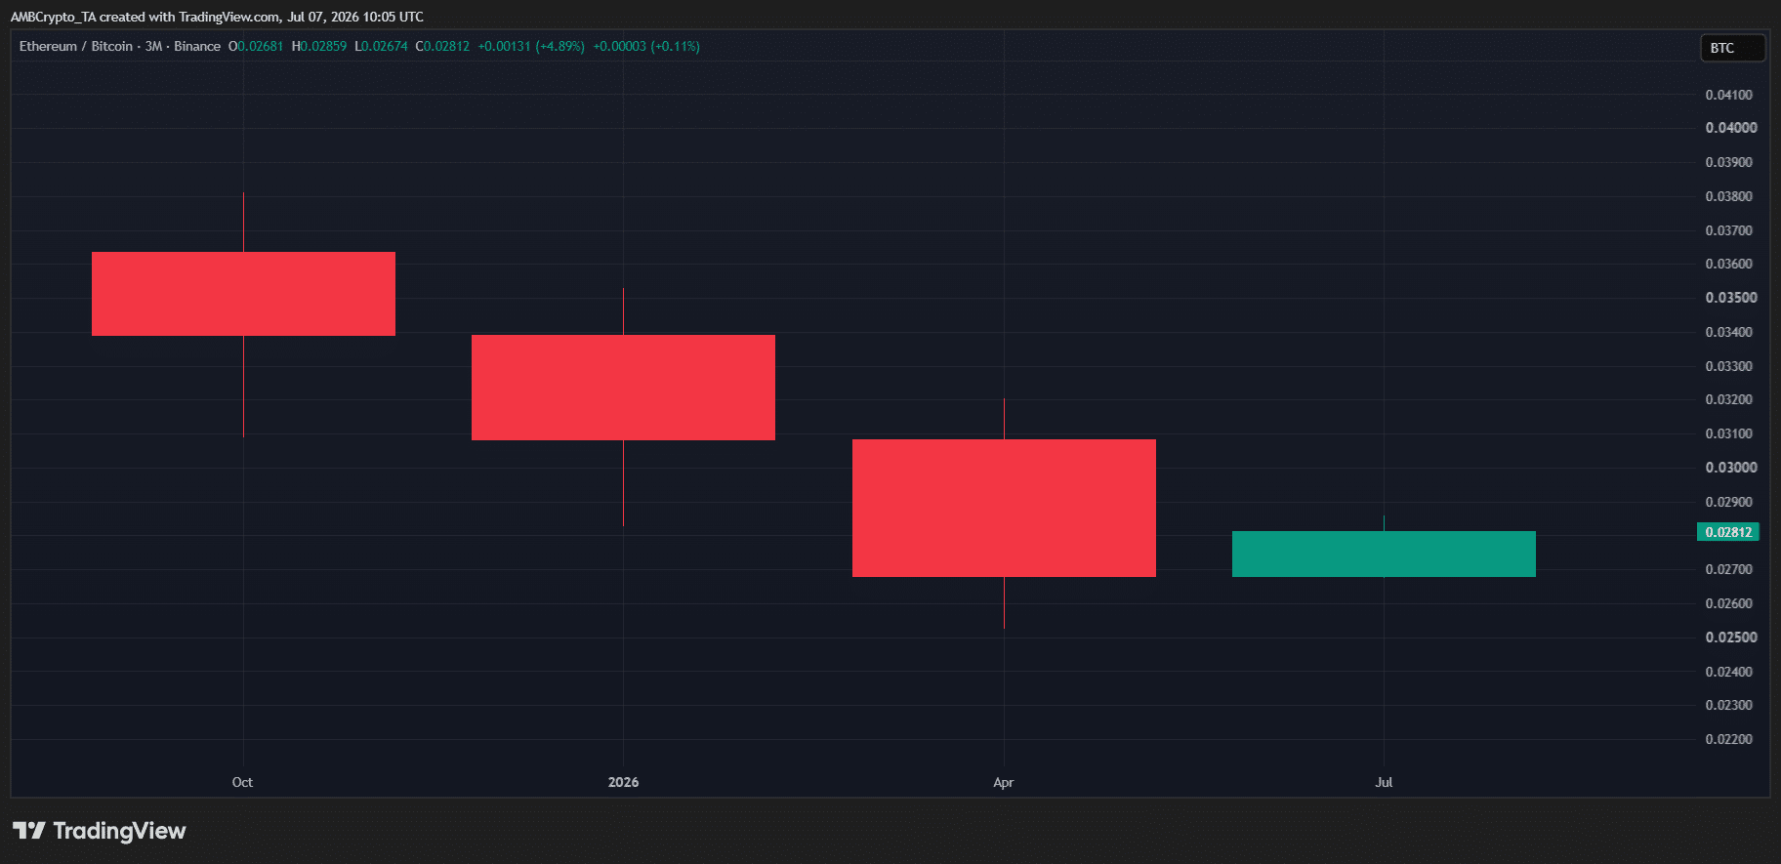The width and height of the screenshot is (1781, 864).
Task: Click the 0.03800 price axis label
Action: click(x=1729, y=196)
